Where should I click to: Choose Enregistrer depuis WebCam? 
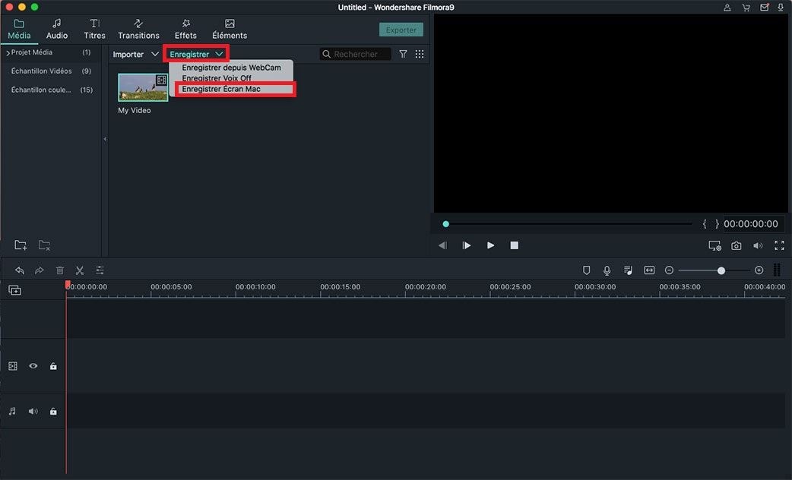pyautogui.click(x=231, y=67)
